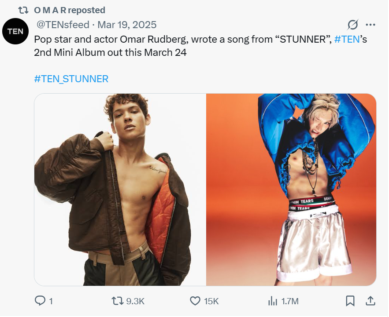This screenshot has width=389, height=317.
Task: Bookmark this post
Action: tap(350, 301)
